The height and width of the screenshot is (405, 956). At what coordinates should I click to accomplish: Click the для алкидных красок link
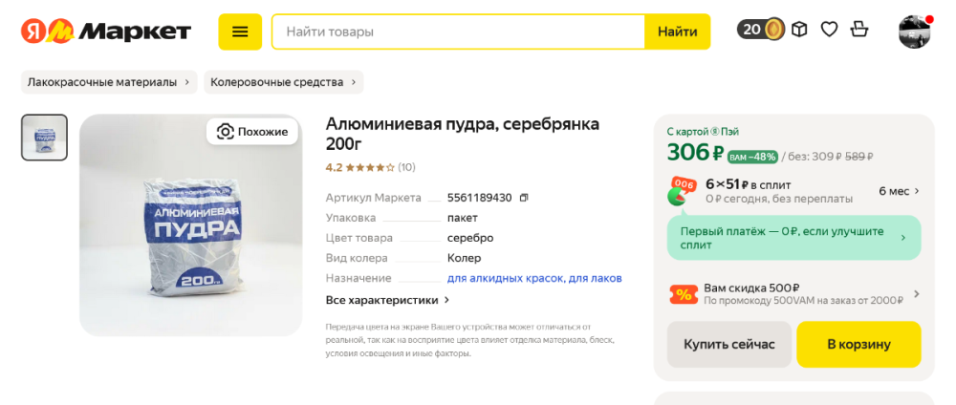(x=505, y=278)
